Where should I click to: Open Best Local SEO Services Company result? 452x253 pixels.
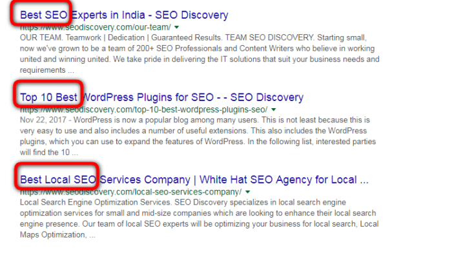pos(194,180)
